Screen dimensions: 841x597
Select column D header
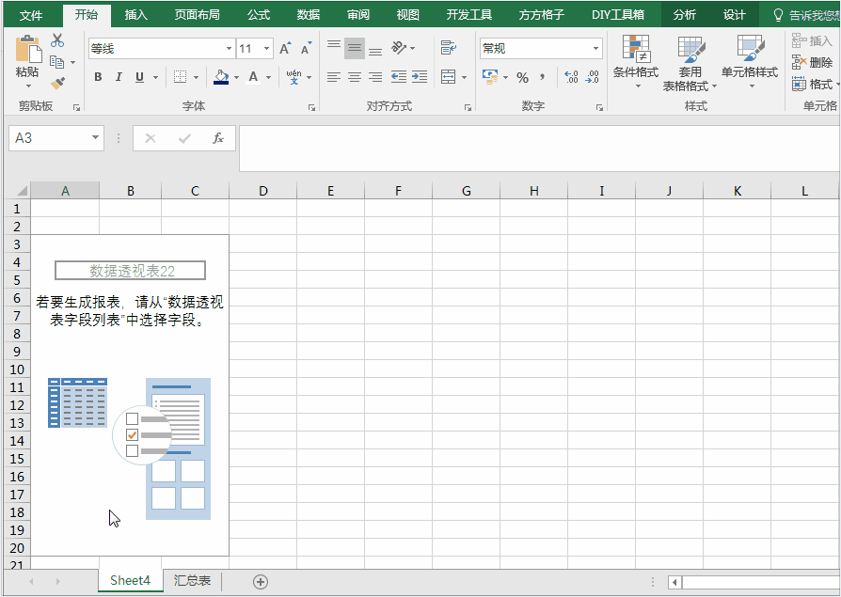click(262, 191)
